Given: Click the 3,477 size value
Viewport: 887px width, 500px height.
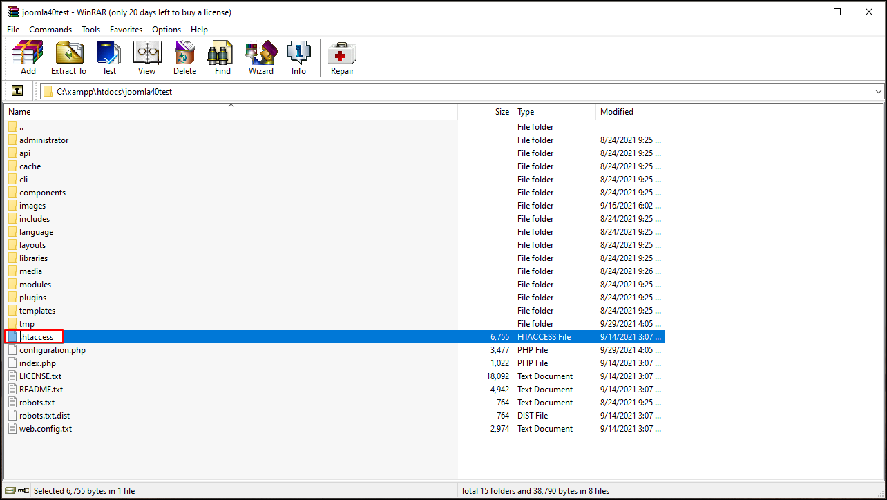Looking at the screenshot, I should (499, 350).
